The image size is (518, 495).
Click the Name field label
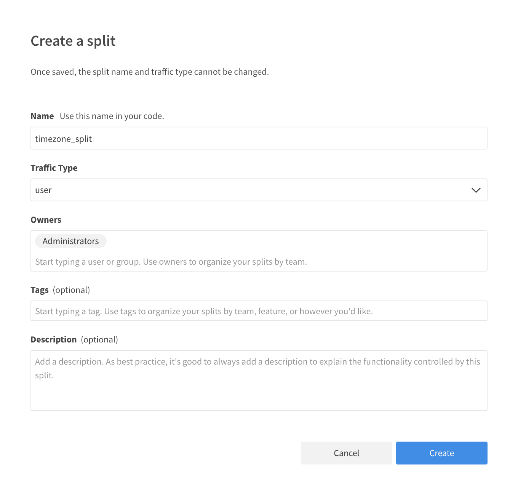point(42,116)
